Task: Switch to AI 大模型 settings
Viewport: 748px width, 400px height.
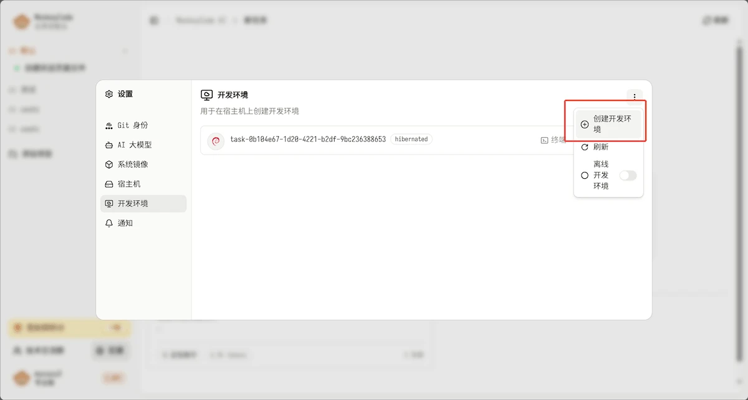Action: coord(143,145)
